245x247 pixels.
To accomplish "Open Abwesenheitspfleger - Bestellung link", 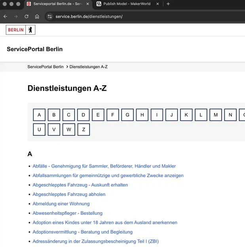I will pos(68,213).
